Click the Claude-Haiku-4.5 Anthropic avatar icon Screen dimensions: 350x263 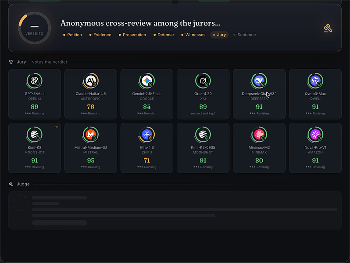coord(91,81)
